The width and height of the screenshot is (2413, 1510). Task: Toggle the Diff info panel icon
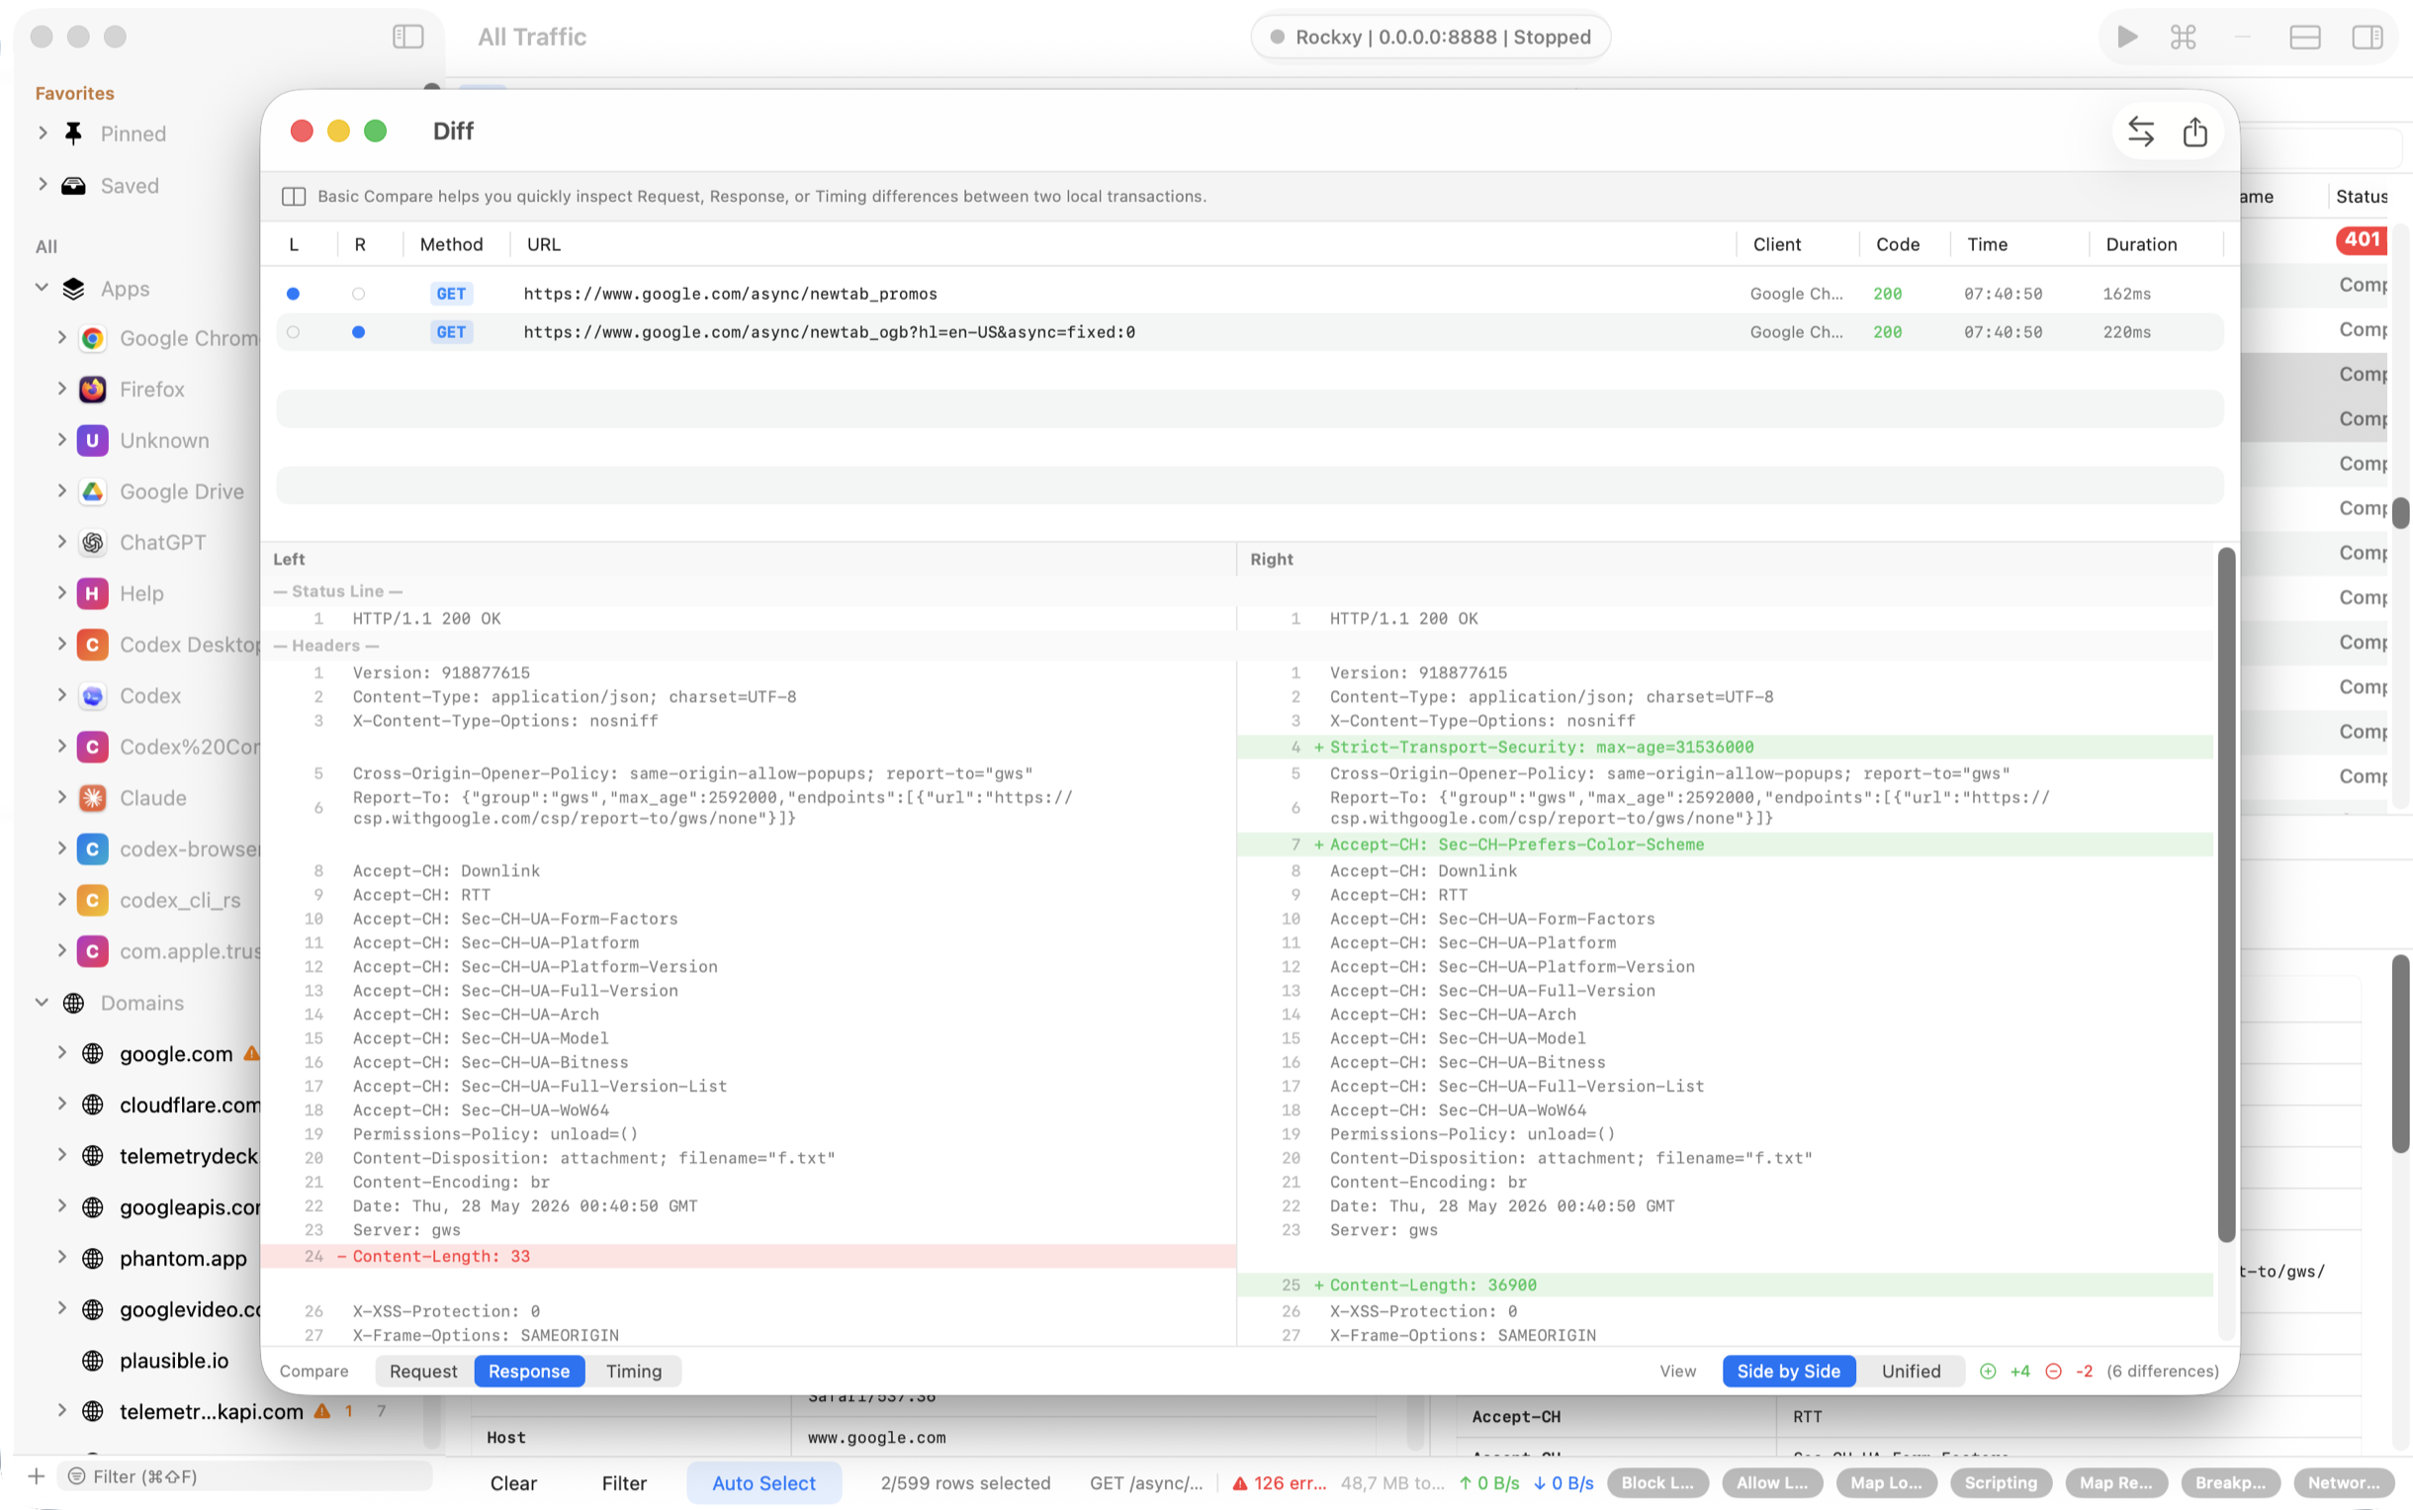pyautogui.click(x=294, y=197)
